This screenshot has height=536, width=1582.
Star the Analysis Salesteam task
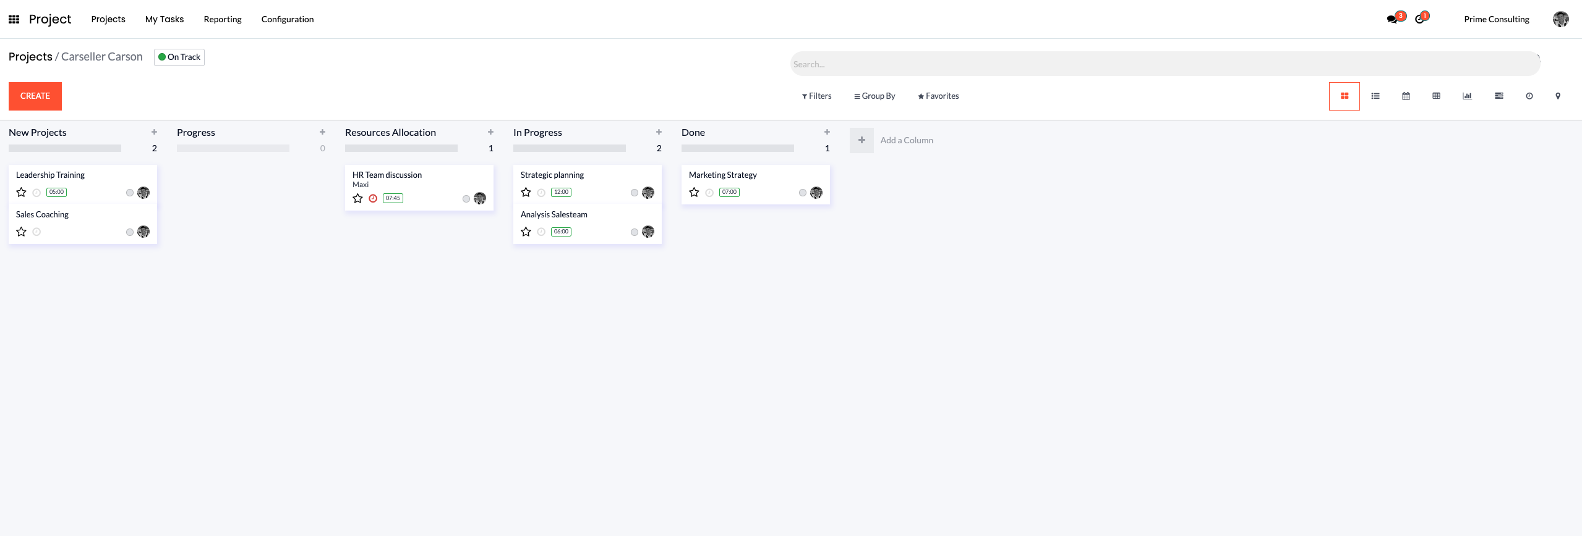click(x=526, y=232)
